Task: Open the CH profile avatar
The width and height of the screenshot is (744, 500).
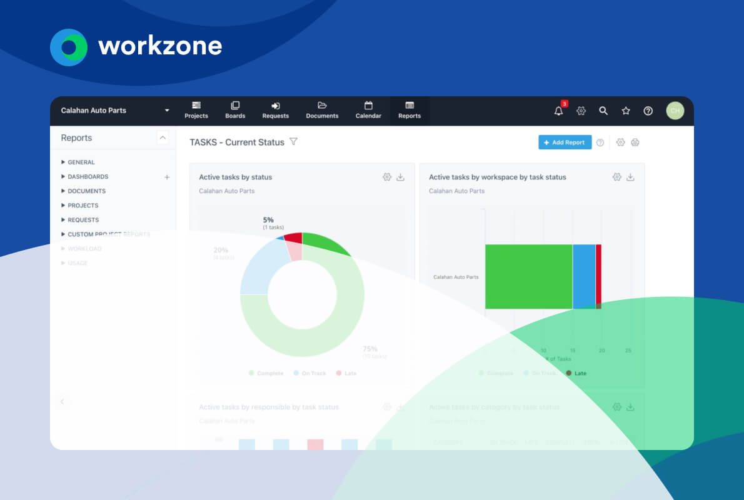Action: (x=675, y=110)
